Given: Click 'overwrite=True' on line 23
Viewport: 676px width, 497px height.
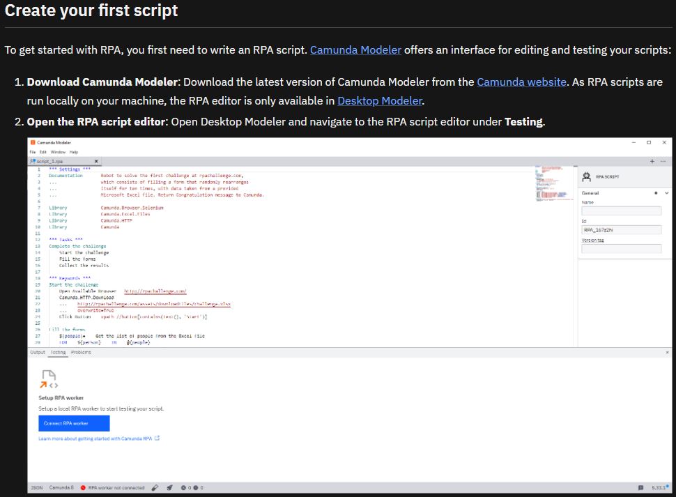Looking at the screenshot, I should (95, 310).
